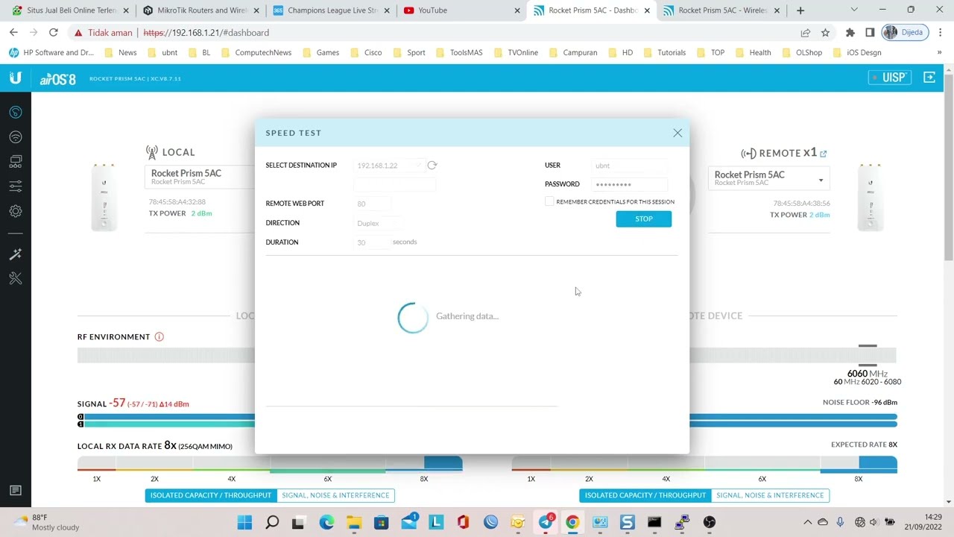Select remote Signal, Noise & Interference tab
This screenshot has width=954, height=537.
click(770, 495)
